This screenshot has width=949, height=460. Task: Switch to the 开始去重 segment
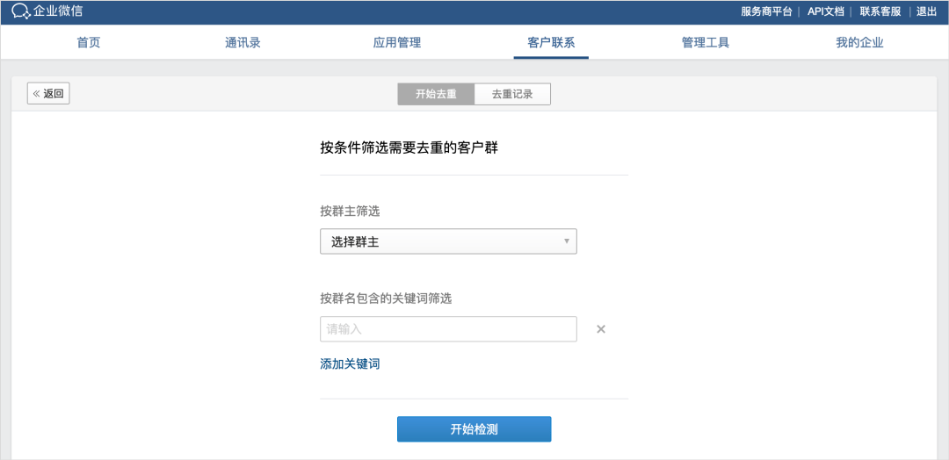tap(436, 94)
